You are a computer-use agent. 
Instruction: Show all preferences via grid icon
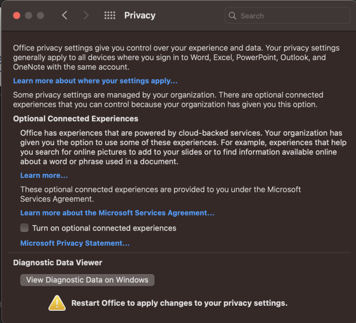point(110,16)
